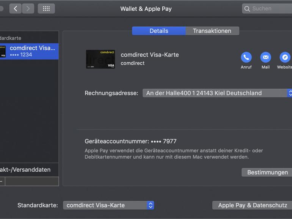Click the Apple Pay description paragraph

174,154
